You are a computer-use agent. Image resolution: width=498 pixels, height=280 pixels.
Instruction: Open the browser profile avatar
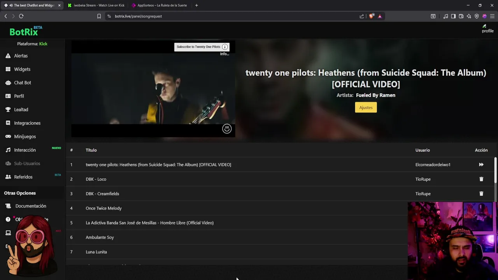coord(484,16)
